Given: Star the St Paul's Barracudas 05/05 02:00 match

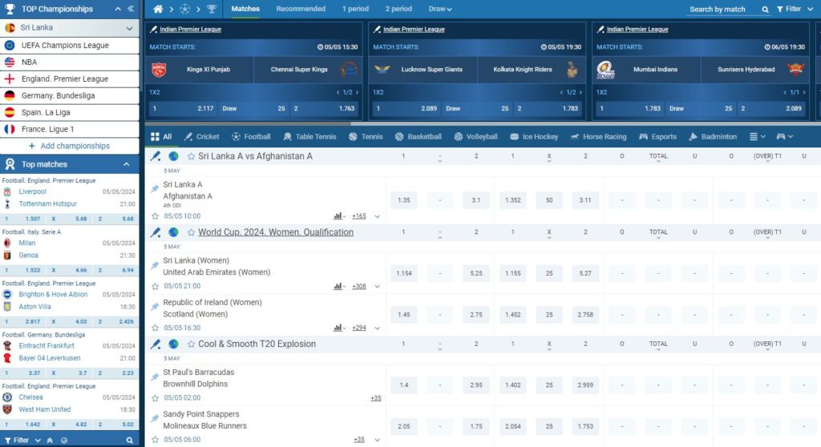Looking at the screenshot, I should pyautogui.click(x=155, y=398).
